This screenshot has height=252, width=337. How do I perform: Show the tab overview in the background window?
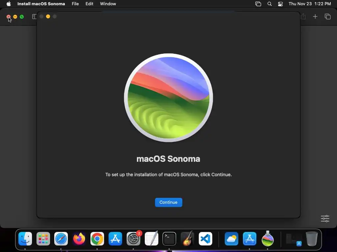pyautogui.click(x=327, y=16)
